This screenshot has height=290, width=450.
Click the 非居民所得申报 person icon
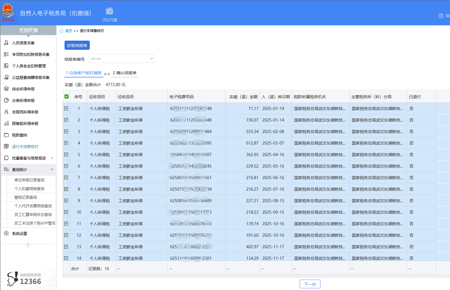point(6,112)
